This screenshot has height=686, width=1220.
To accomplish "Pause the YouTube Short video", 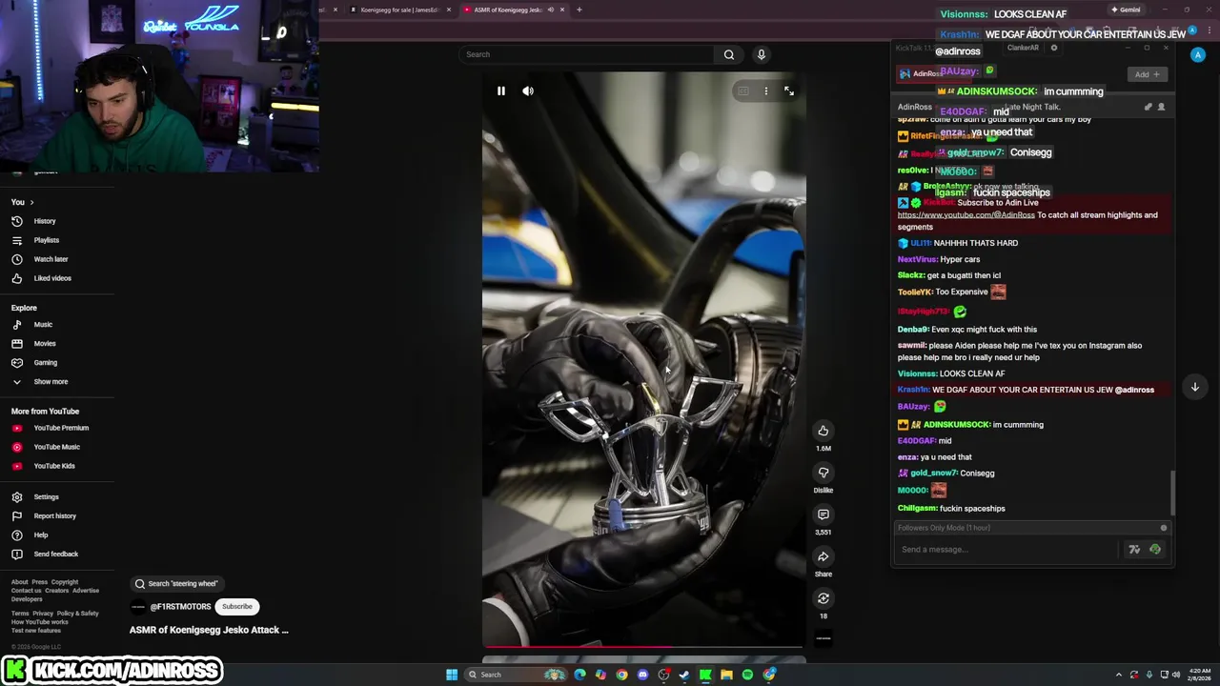I will 500,91.
